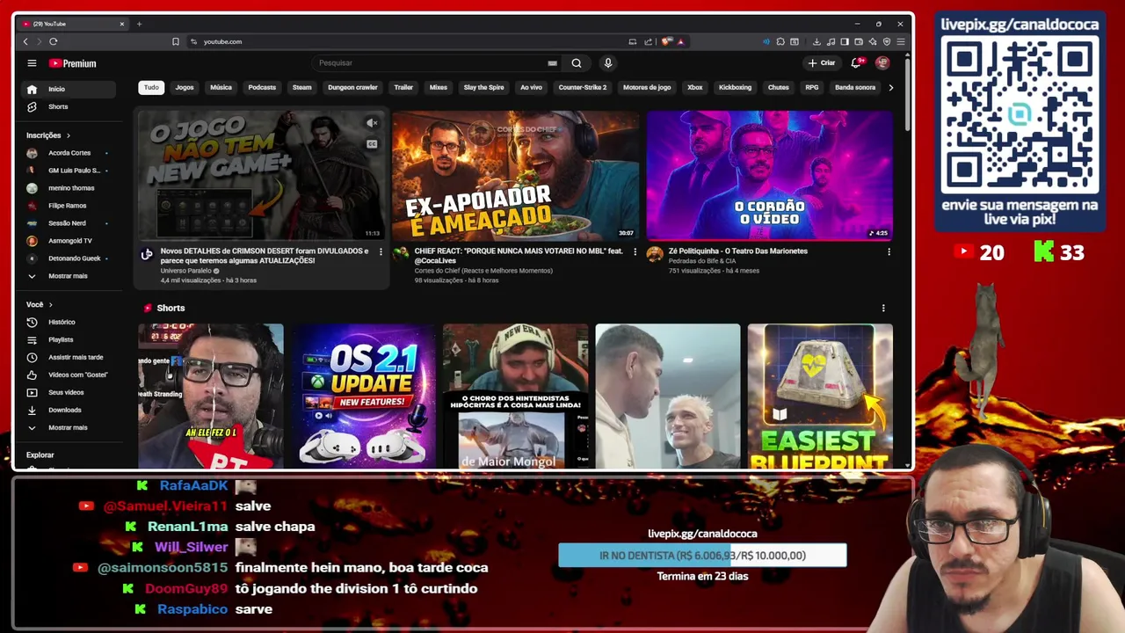This screenshot has width=1125, height=633.
Task: Open the O Cordão O Vídeo thumbnail
Action: pos(769,175)
